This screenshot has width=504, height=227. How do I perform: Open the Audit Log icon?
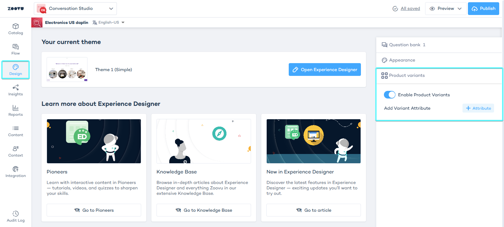15,216
